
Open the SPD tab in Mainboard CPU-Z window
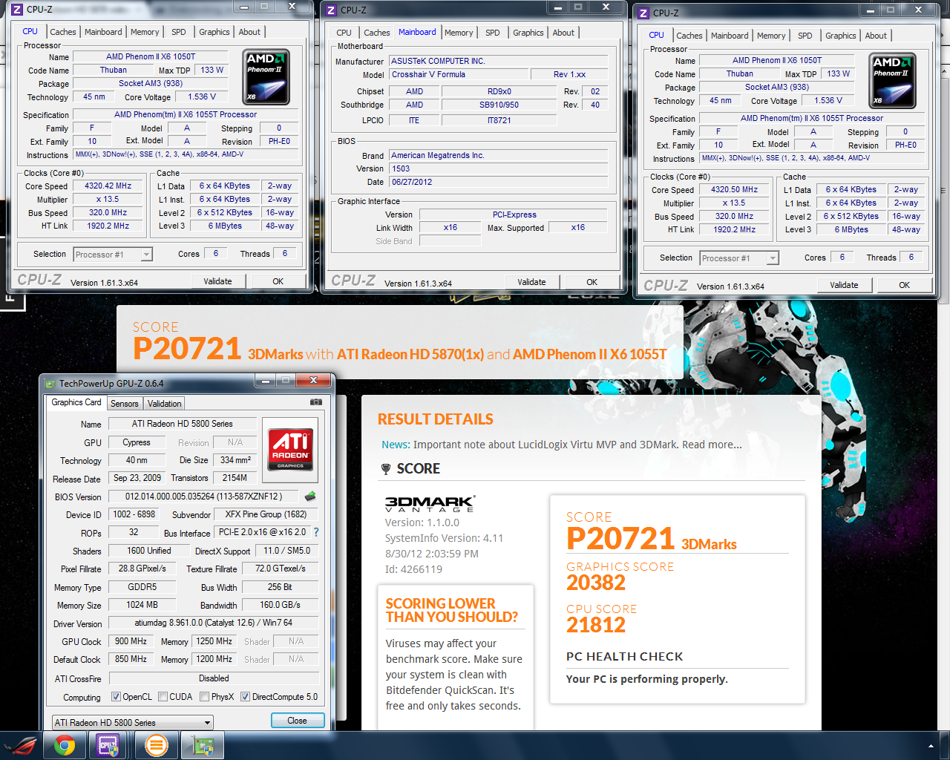pos(492,33)
